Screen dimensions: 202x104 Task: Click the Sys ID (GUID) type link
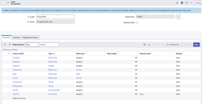(x=54, y=90)
